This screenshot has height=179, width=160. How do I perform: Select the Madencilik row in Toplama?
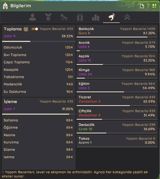click(38, 84)
